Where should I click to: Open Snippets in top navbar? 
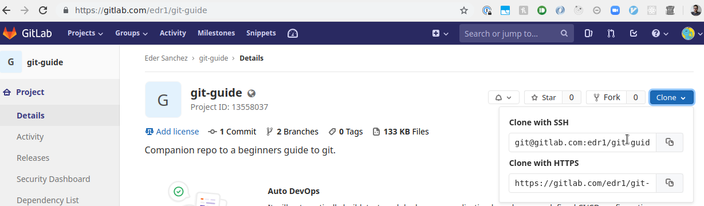(x=261, y=33)
